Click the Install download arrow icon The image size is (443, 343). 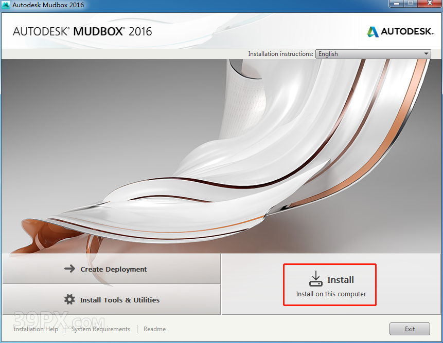315,279
